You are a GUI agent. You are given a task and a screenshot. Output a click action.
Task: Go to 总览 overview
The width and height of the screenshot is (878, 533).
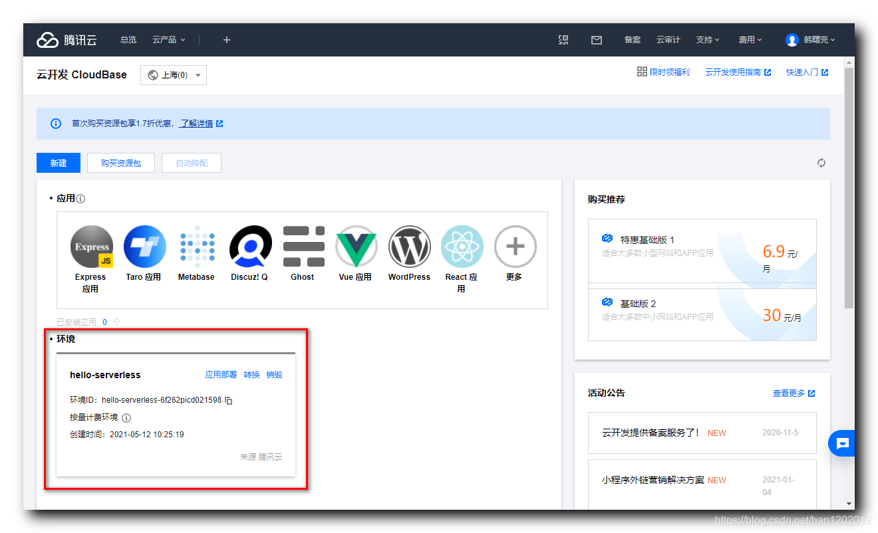click(128, 40)
